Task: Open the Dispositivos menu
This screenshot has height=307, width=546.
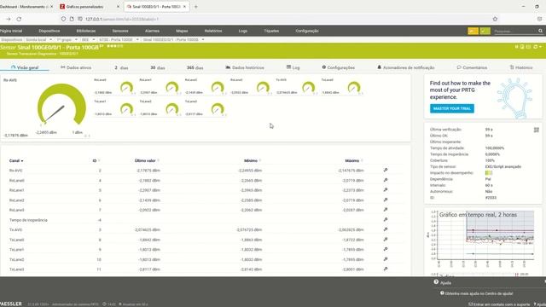Action: tap(49, 31)
